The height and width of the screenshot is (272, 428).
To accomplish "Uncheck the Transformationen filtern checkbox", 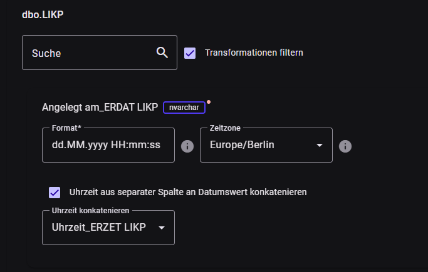I will click(x=191, y=53).
